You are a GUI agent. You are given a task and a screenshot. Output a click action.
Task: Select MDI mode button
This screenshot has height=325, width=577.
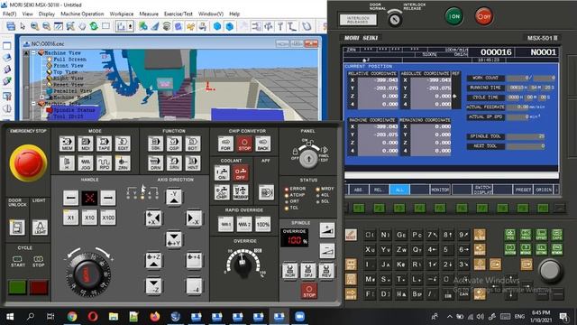86,144
